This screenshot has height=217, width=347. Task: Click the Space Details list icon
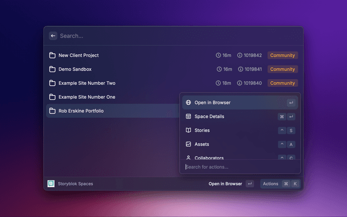coord(188,117)
